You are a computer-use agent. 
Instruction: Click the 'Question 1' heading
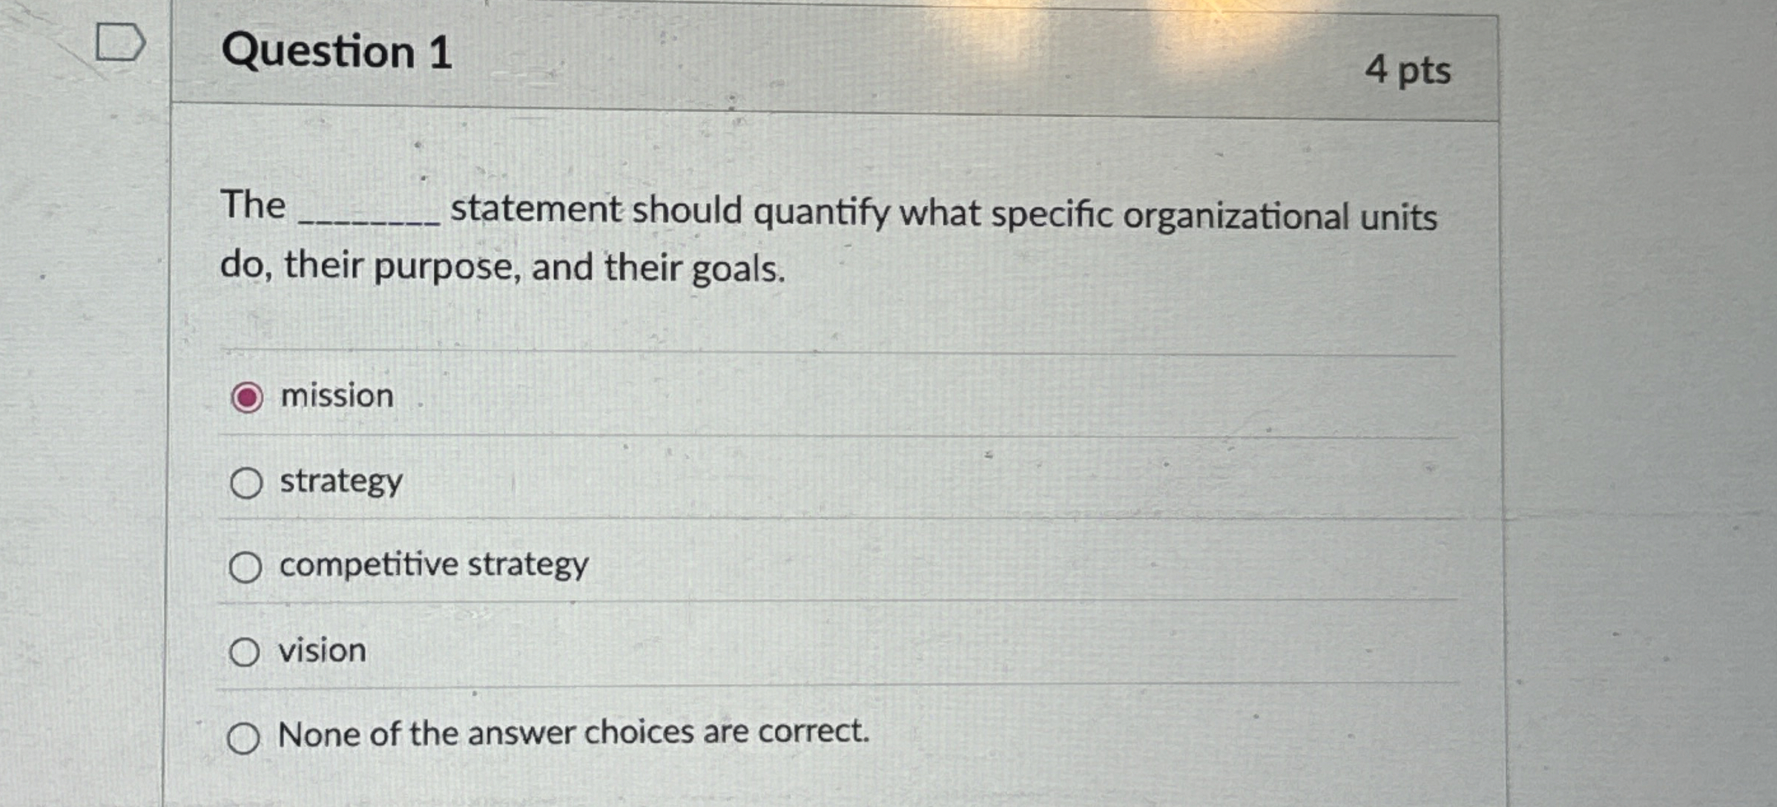tap(335, 52)
